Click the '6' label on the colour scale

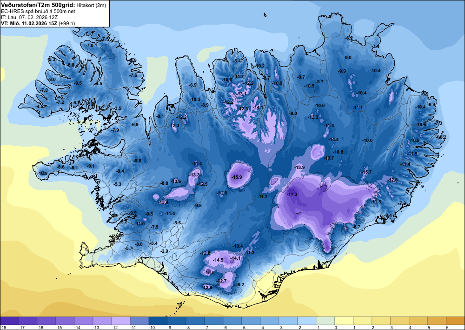pyautogui.click(x=447, y=327)
